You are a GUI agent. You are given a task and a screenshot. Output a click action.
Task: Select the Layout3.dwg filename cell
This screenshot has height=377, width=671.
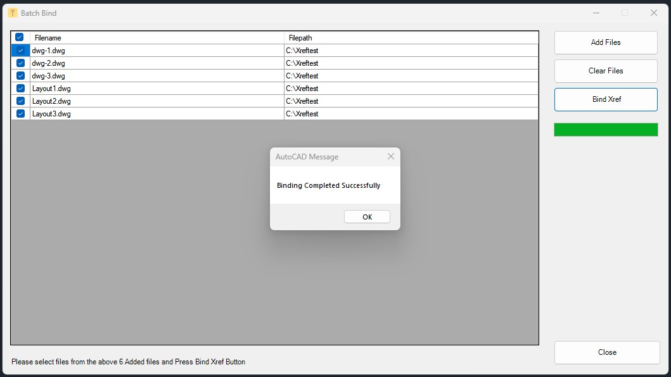(157, 114)
